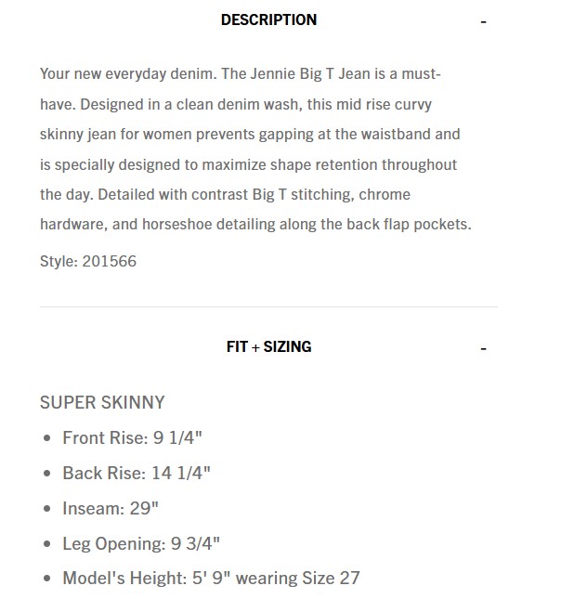Click the bullet beside Inseam
Viewport: 574px width, 599px height.
47,509
